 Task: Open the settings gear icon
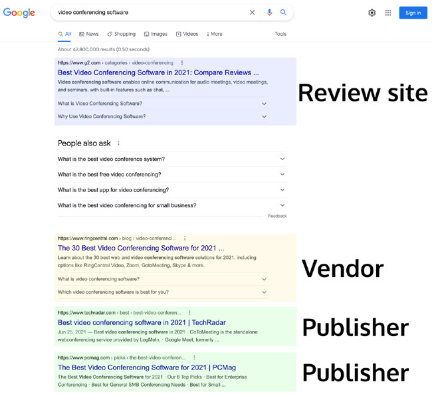coord(372,13)
